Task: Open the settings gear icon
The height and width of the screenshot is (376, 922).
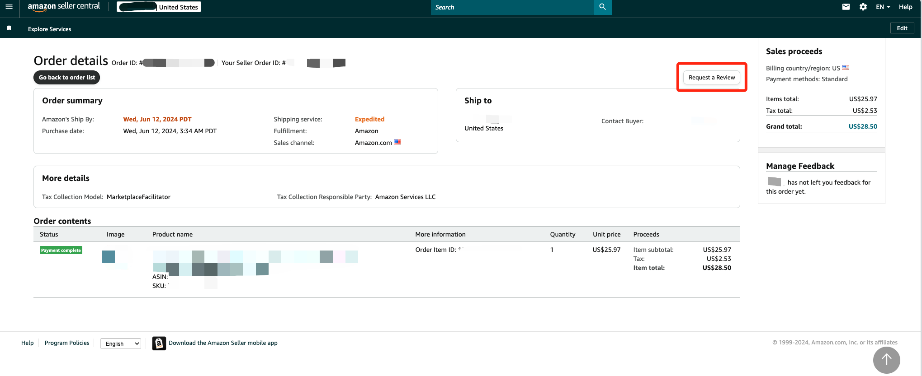Action: (863, 7)
